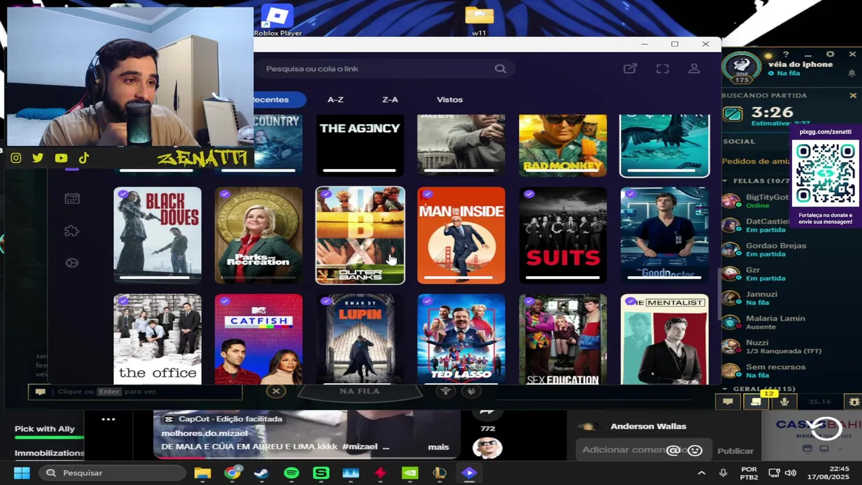Image resolution: width=862 pixels, height=485 pixels.
Task: Expand the video caption with mais
Action: click(438, 447)
